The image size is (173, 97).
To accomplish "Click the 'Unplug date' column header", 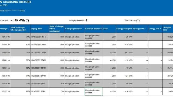I will point(40,29).
